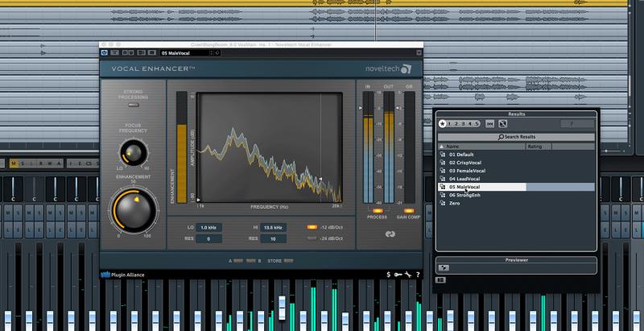The image size is (644, 331).
Task: Click the Zero preset icon
Action: [442, 203]
